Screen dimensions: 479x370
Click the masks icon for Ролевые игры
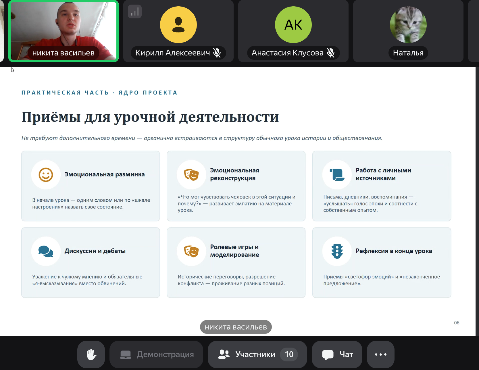(x=191, y=251)
